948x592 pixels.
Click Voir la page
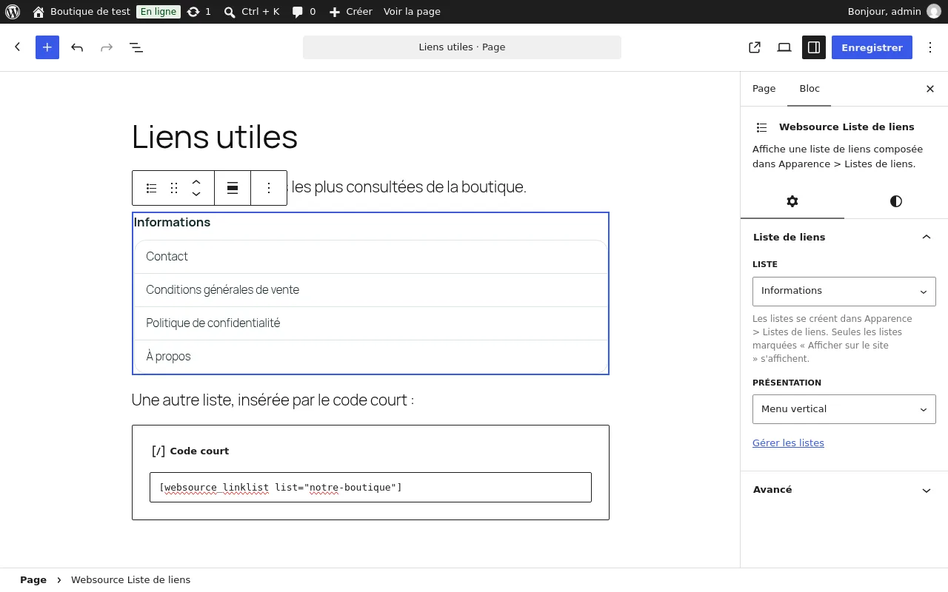(412, 12)
